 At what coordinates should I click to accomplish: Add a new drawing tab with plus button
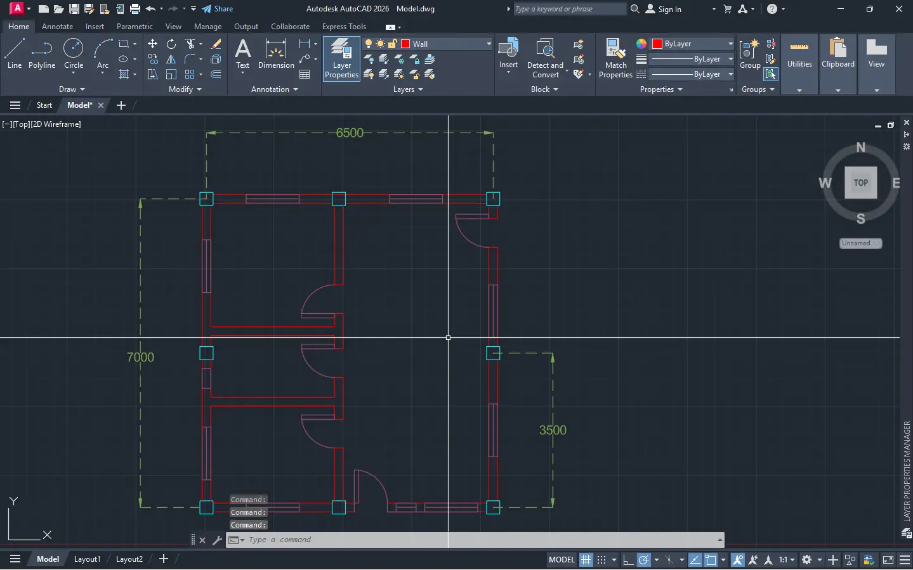pyautogui.click(x=121, y=105)
